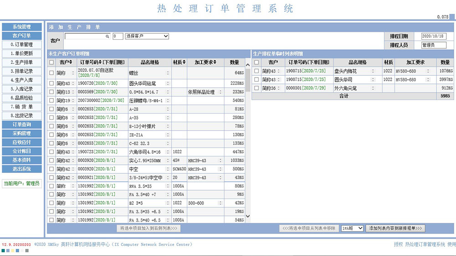Sort by 材质 column arrows
Image resolution: width=456 pixels, height=256 pixels.
[x=183, y=62]
